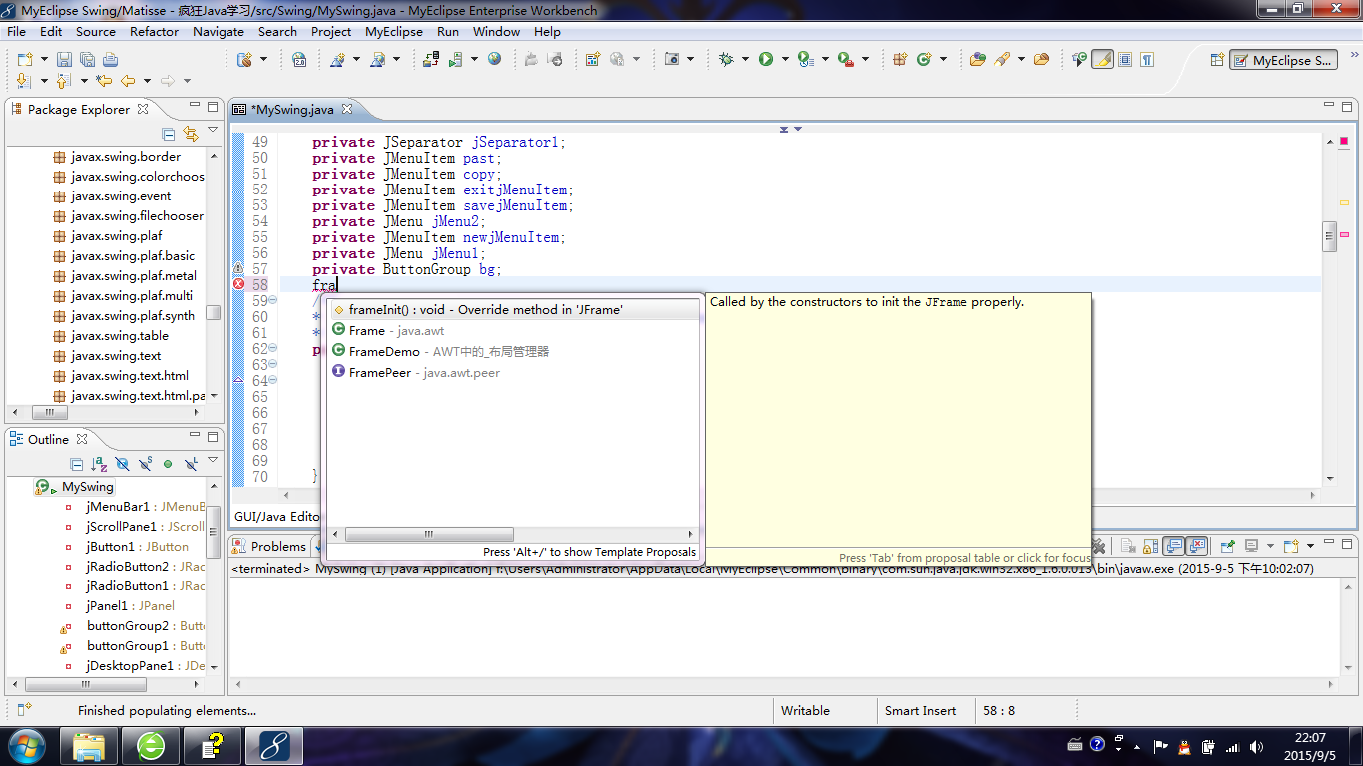
Task: Click the Back navigation arrow
Action: (128, 81)
